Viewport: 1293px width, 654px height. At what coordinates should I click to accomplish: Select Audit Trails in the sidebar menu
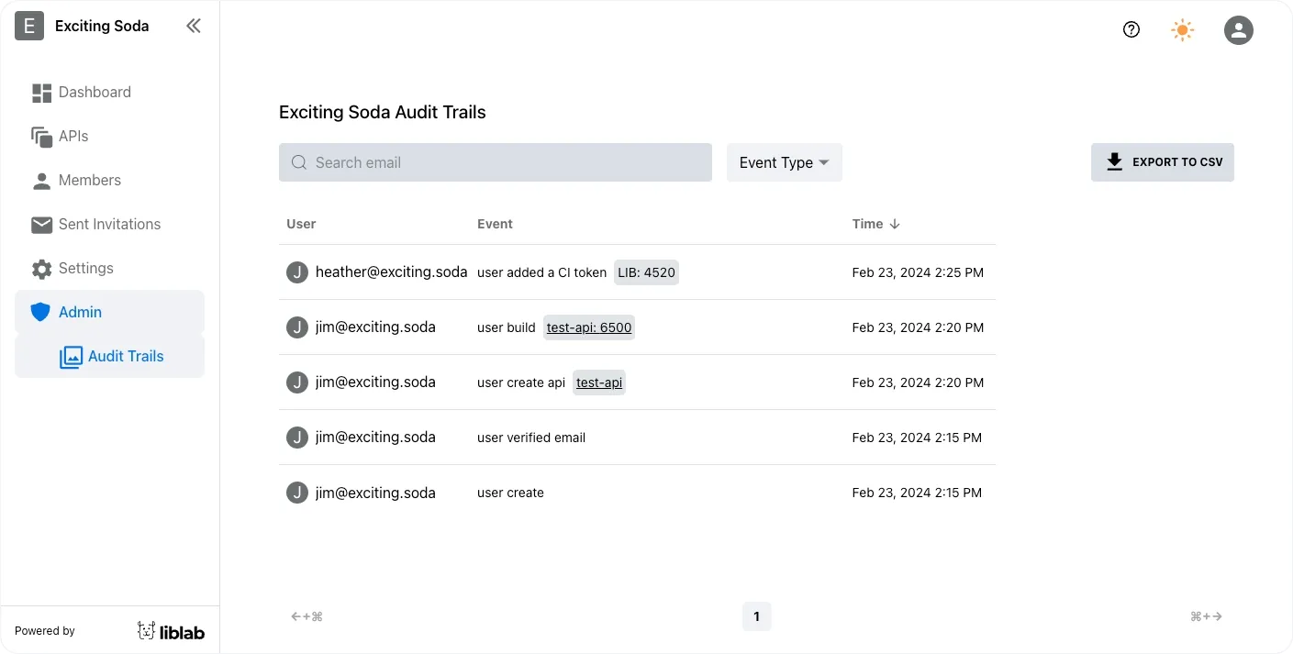127,356
